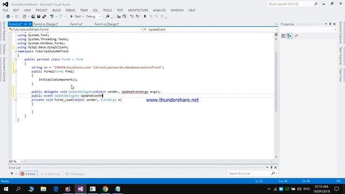Image resolution: width=345 pixels, height=194 pixels.
Task: Open Microsoft Edge from the taskbar
Action: click(56, 189)
